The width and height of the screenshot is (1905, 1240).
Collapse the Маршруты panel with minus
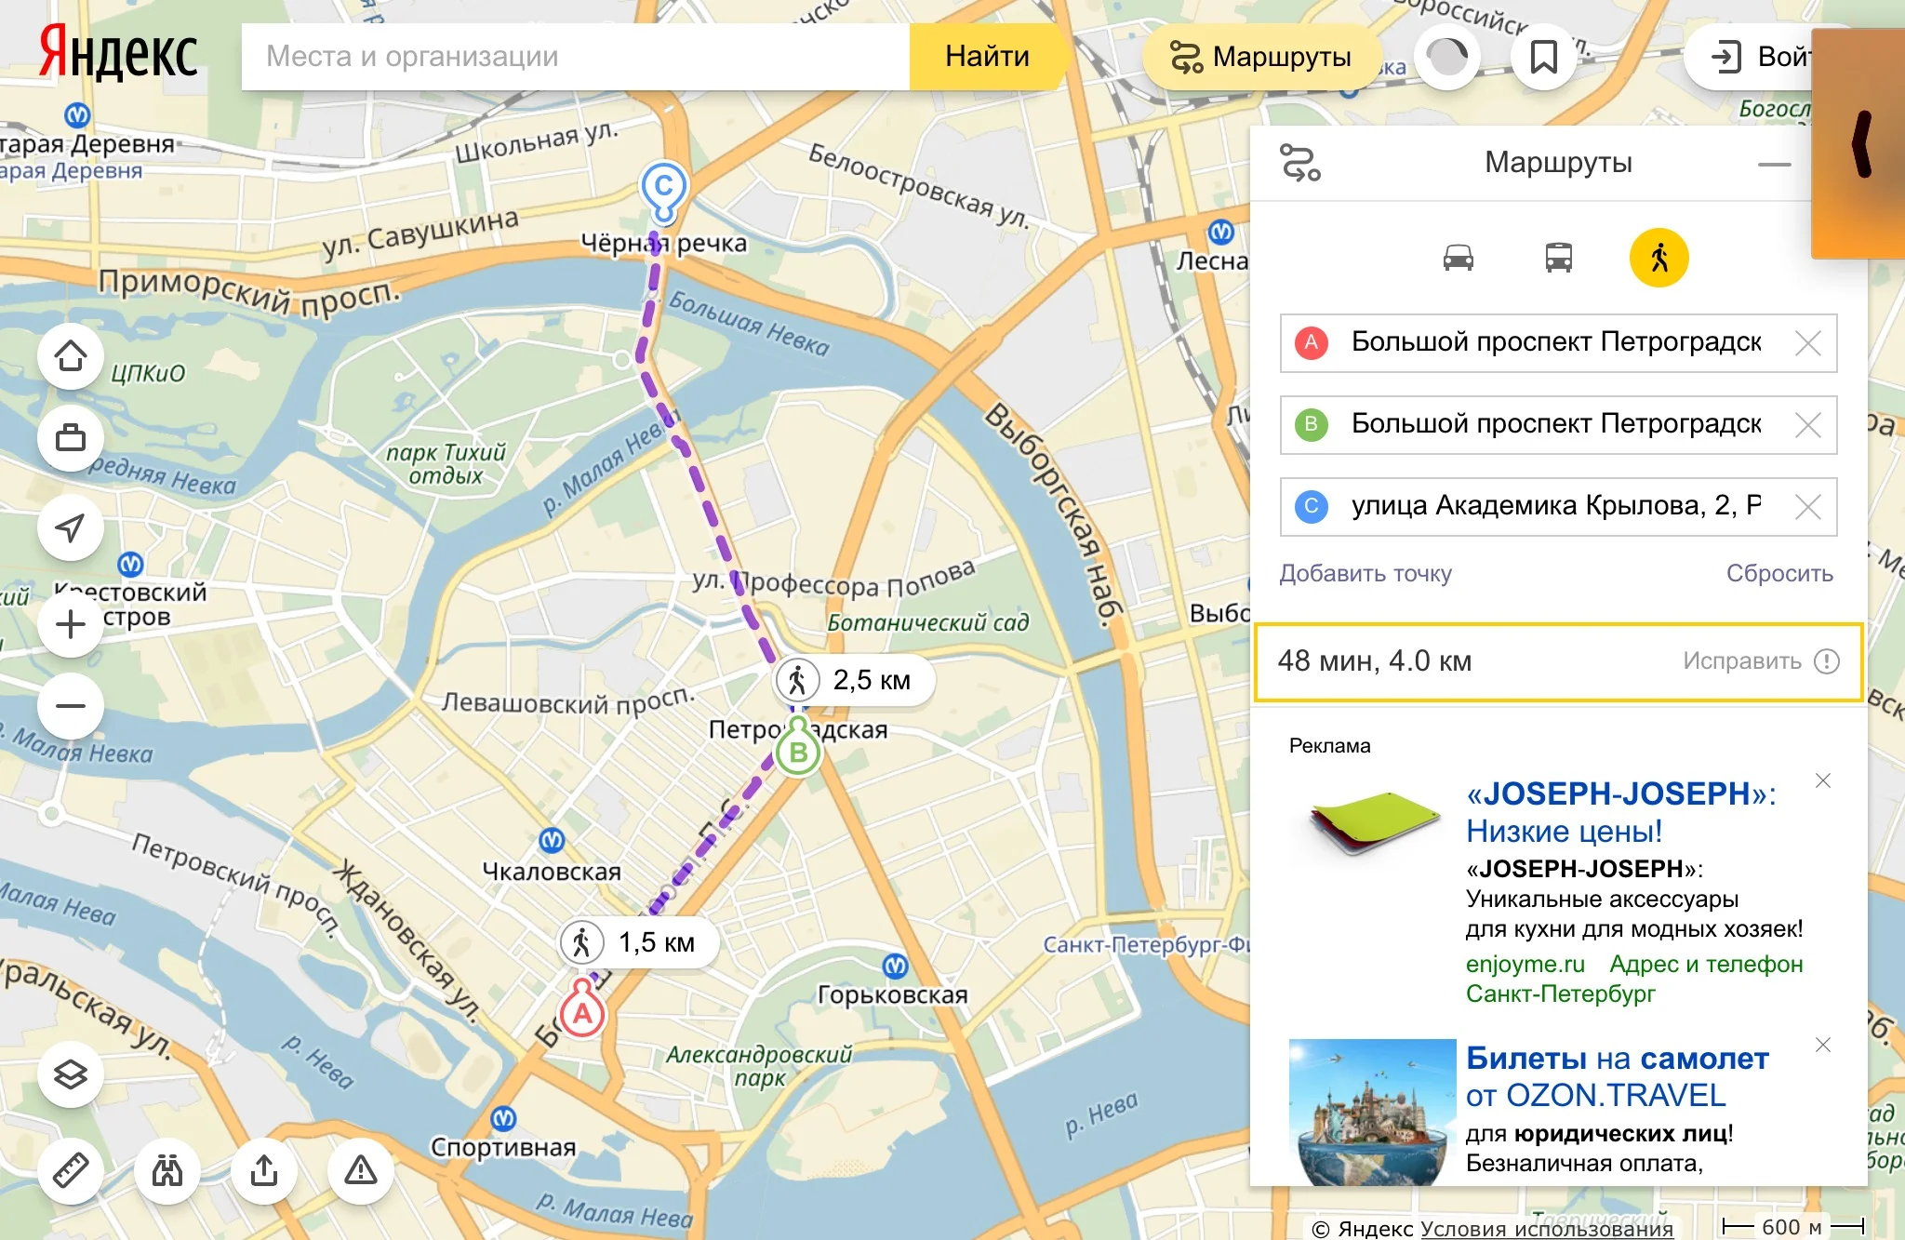pyautogui.click(x=1774, y=164)
